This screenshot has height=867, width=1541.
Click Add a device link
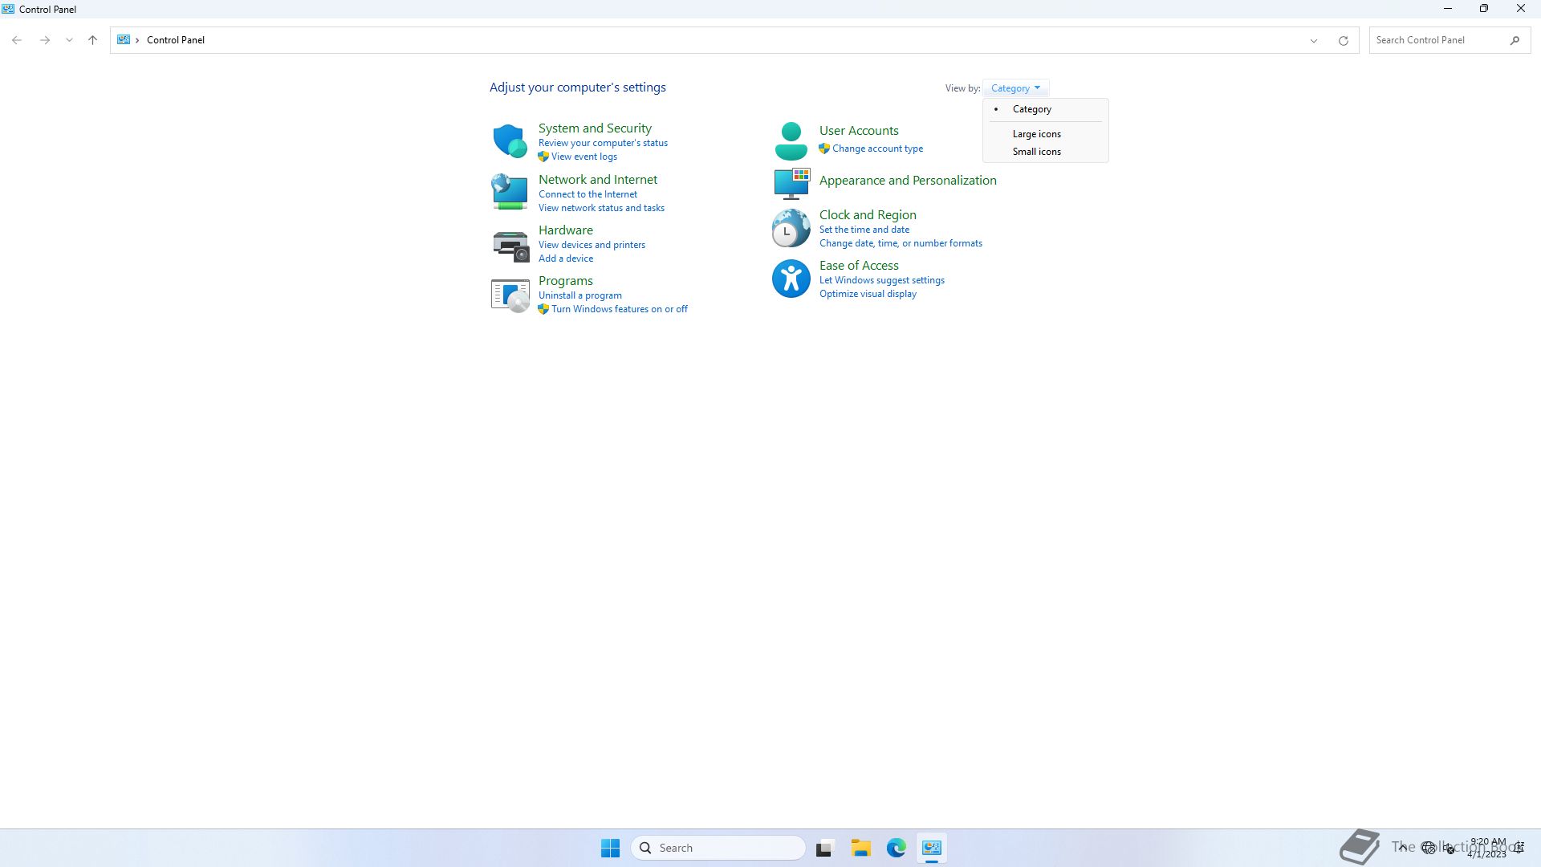pyautogui.click(x=566, y=258)
